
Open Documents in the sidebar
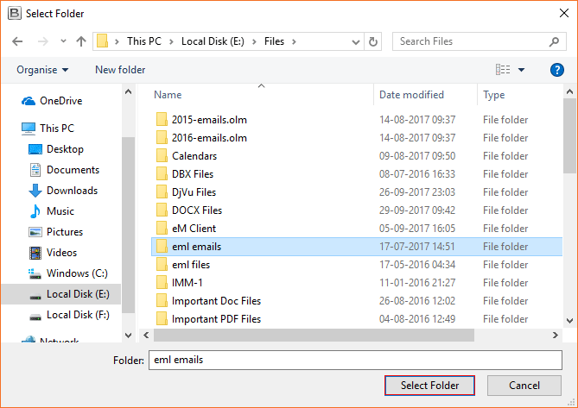tap(64, 170)
